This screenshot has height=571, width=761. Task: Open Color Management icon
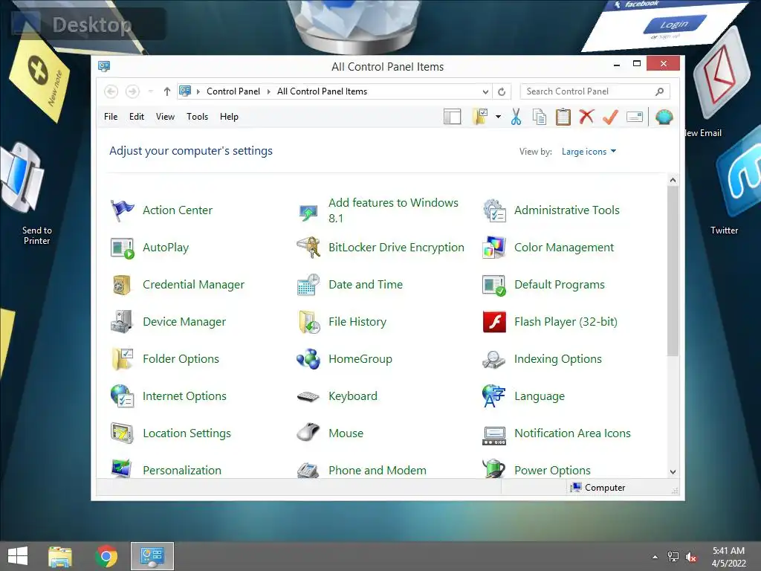[x=494, y=248]
